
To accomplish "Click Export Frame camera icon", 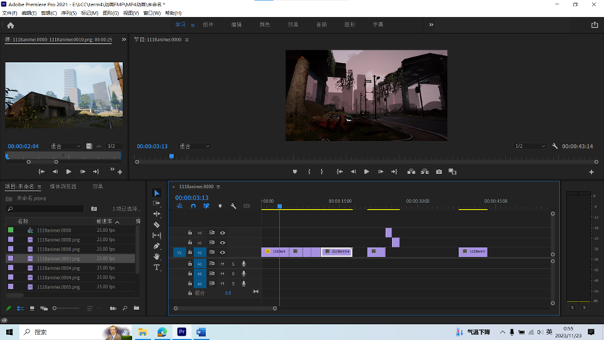I will (x=439, y=172).
